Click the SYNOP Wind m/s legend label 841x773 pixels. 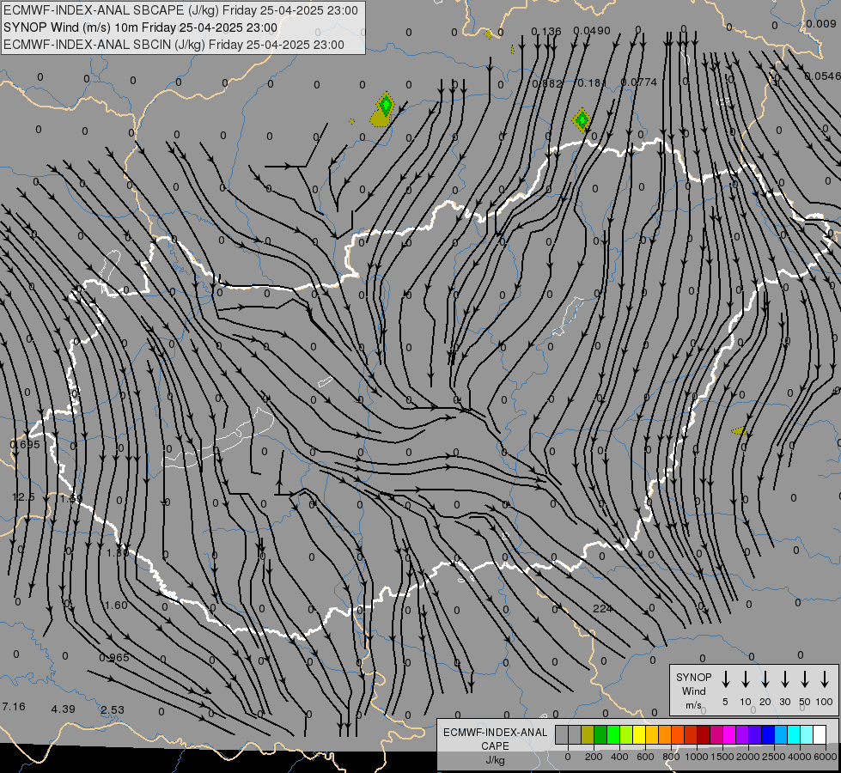click(x=693, y=691)
